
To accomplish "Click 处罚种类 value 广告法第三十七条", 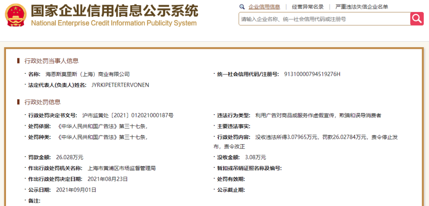I will pyautogui.click(x=103, y=137).
